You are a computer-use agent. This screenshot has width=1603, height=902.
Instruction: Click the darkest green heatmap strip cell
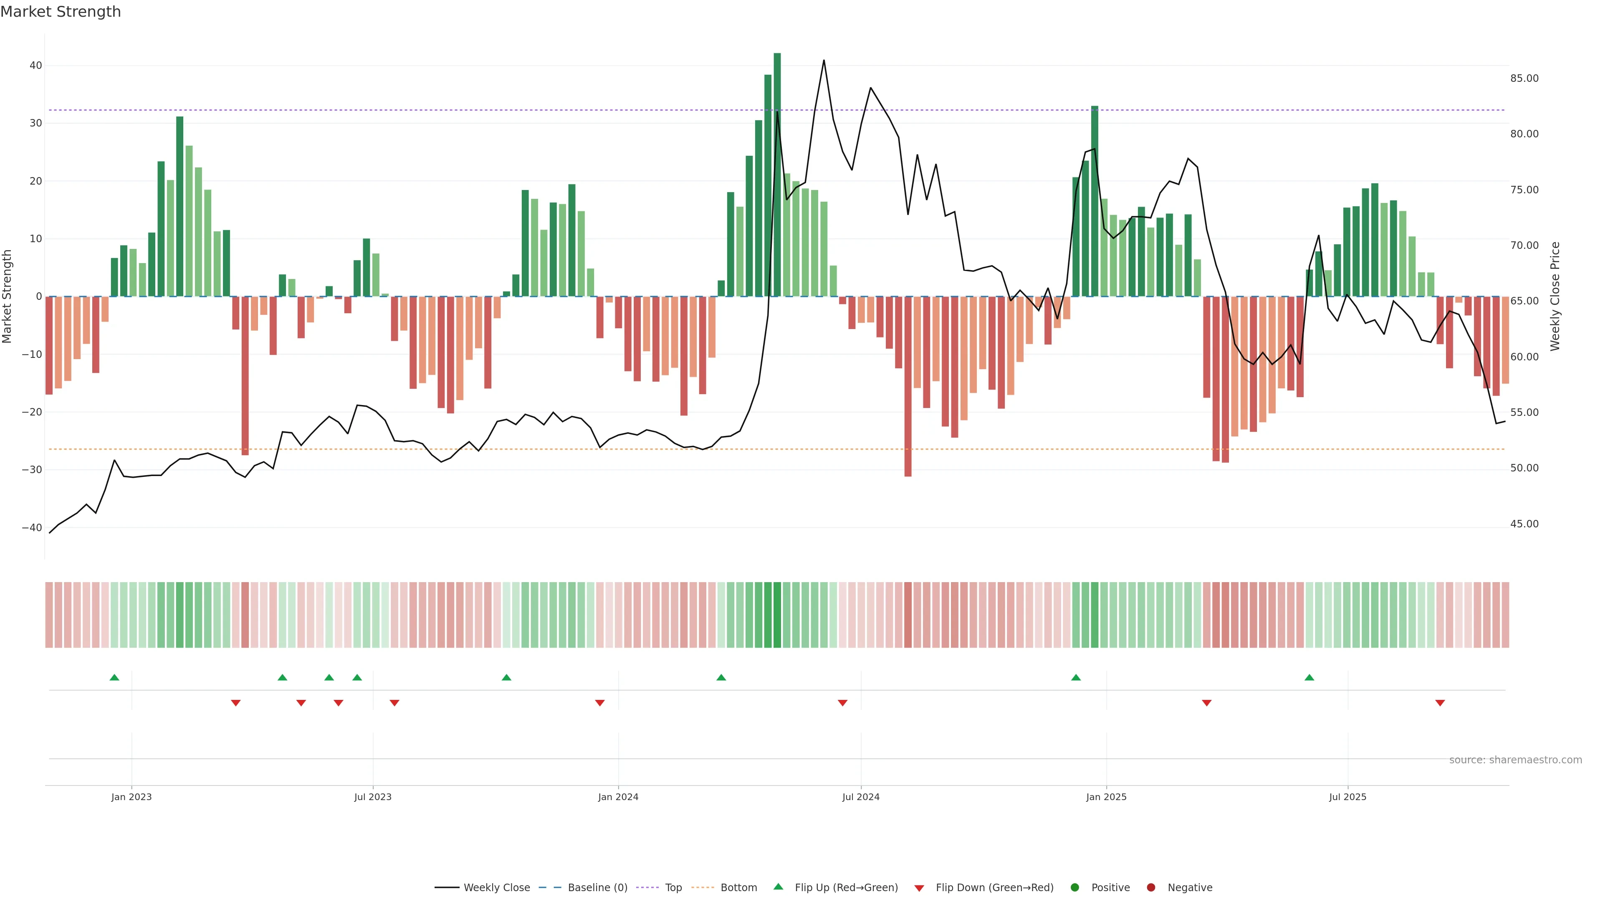pos(777,615)
